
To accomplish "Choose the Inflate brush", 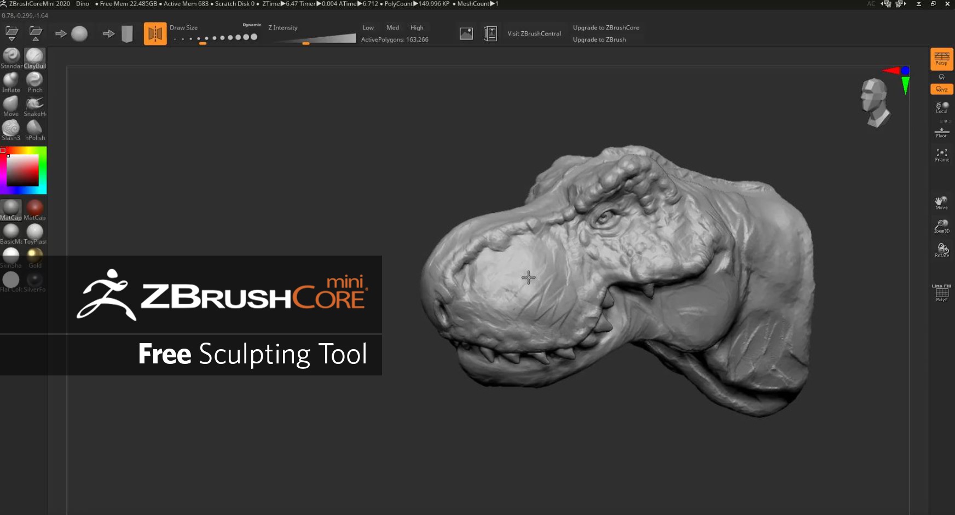I will [x=10, y=80].
